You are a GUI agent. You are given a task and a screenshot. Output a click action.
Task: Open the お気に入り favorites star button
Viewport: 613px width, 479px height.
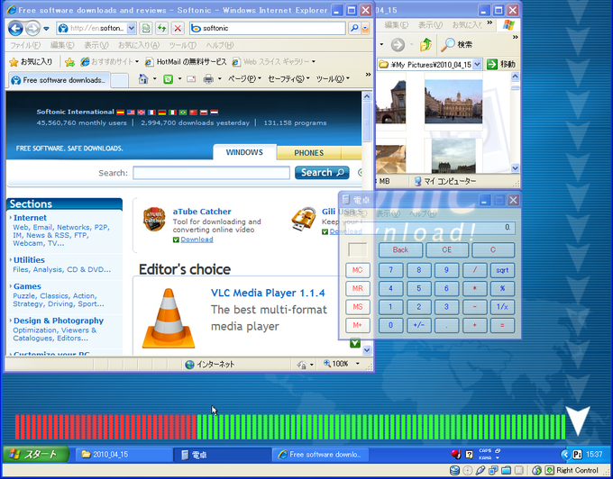[x=31, y=62]
